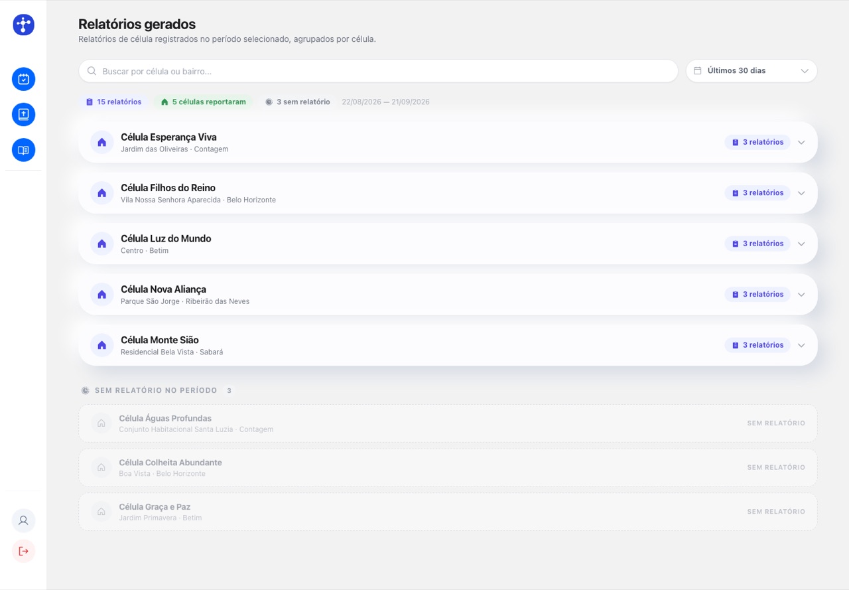
Task: Expand Célula Esperança Viva with its chevron
Action: click(x=801, y=142)
